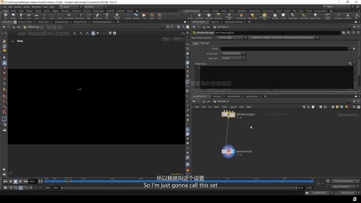
Task: Click the Group parameter input field
Action: [x=284, y=48]
